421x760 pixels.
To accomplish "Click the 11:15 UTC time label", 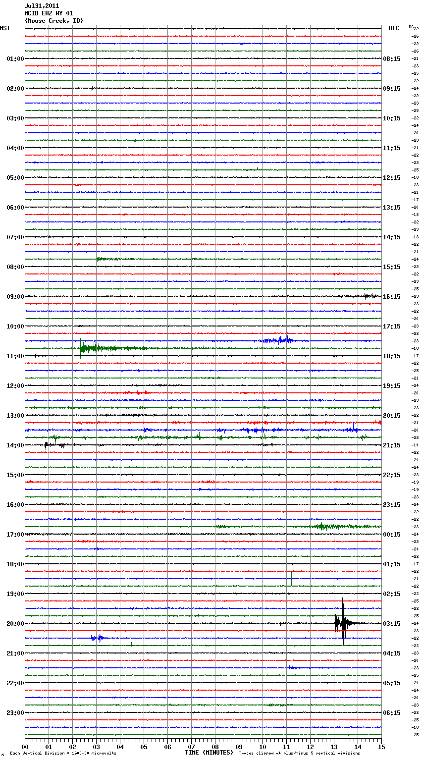I will [x=392, y=148].
